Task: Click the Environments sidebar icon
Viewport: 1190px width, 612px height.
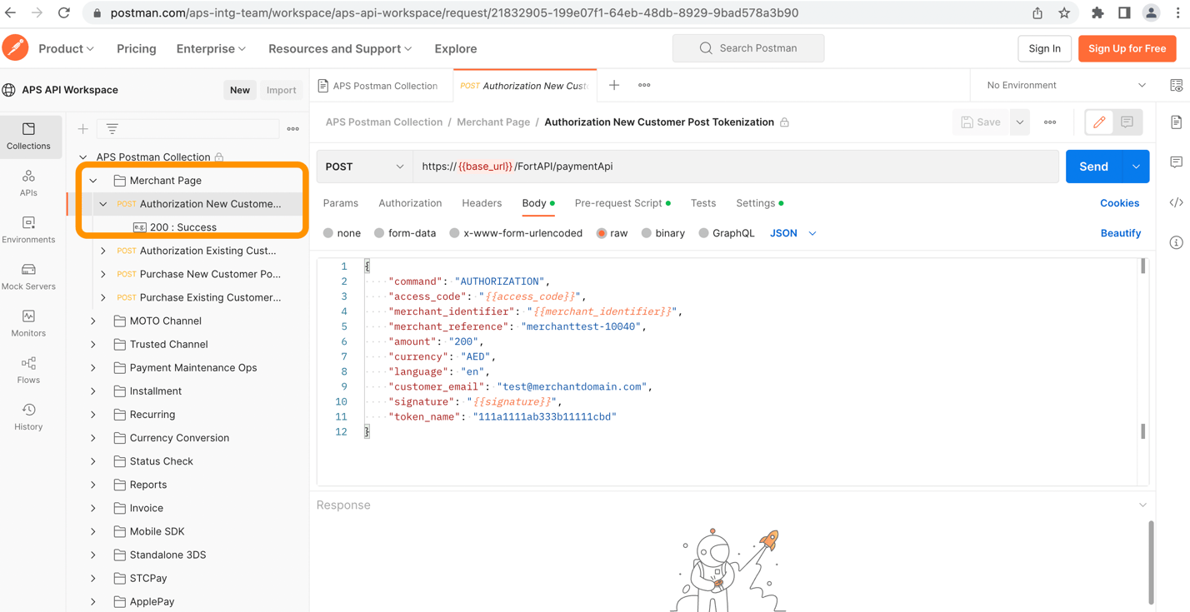Action: [x=28, y=230]
